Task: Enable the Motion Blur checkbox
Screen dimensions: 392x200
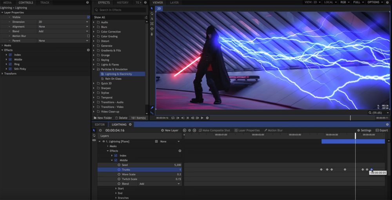Action: click(x=88, y=36)
